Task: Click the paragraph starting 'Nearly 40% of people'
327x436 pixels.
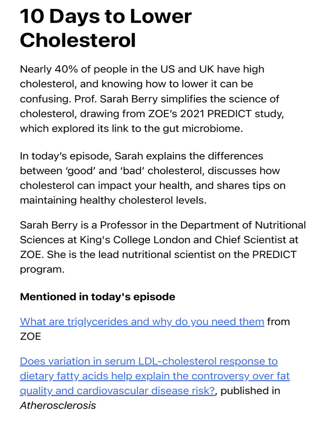Action: coord(152,99)
